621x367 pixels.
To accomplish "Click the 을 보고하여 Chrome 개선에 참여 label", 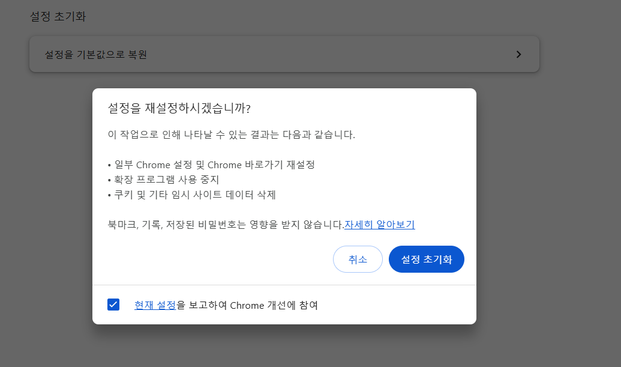I will (247, 305).
